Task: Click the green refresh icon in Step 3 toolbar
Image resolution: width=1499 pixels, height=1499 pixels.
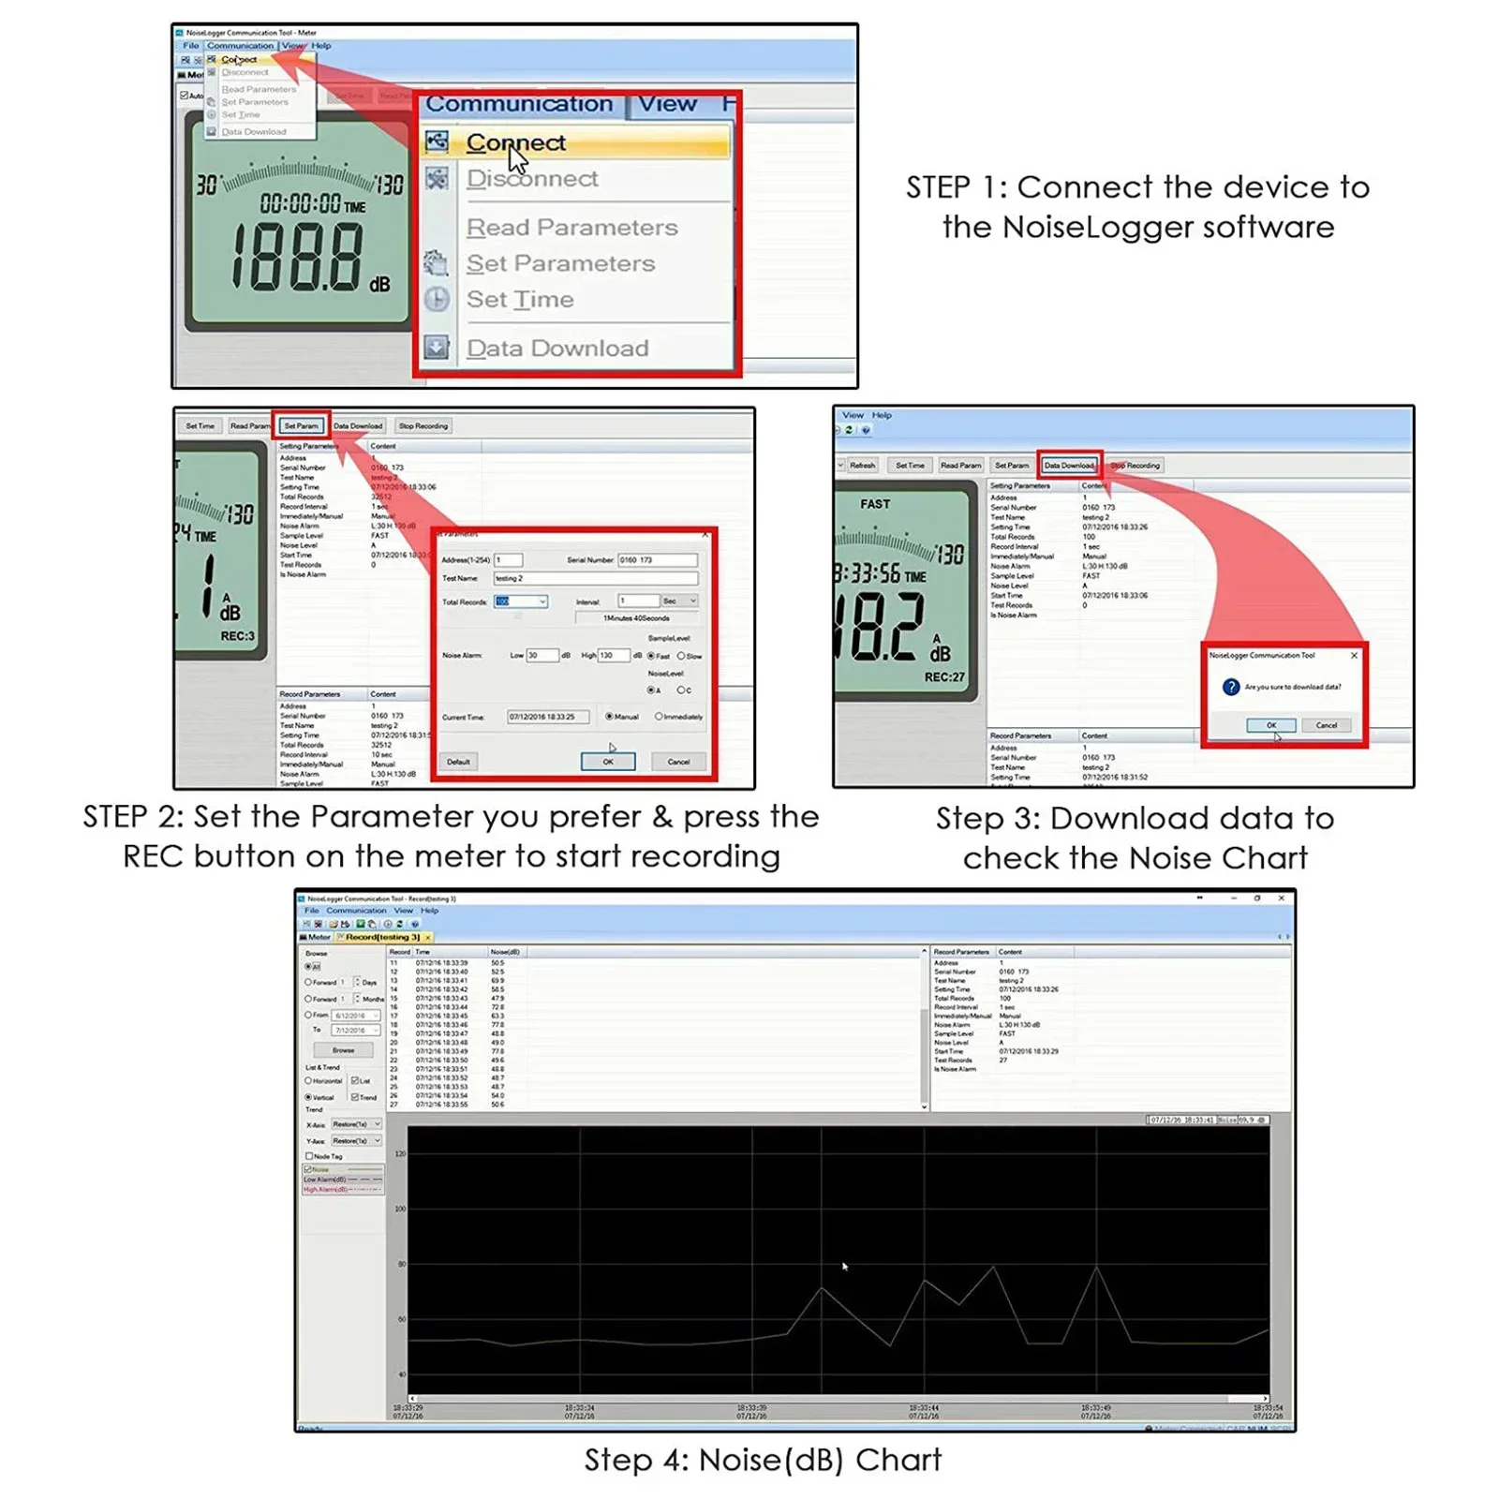Action: [x=849, y=430]
